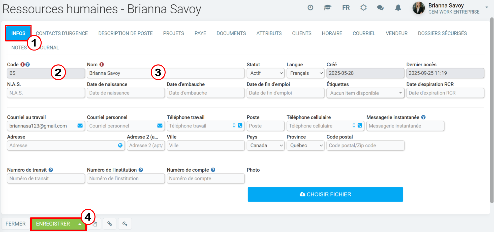Click the ENREGISTRER button
Viewport: 494px width, 232px height.
click(53, 224)
